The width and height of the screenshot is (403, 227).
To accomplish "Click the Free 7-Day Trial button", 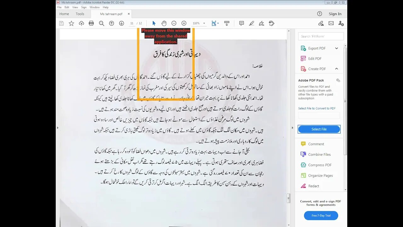I will click(x=321, y=216).
